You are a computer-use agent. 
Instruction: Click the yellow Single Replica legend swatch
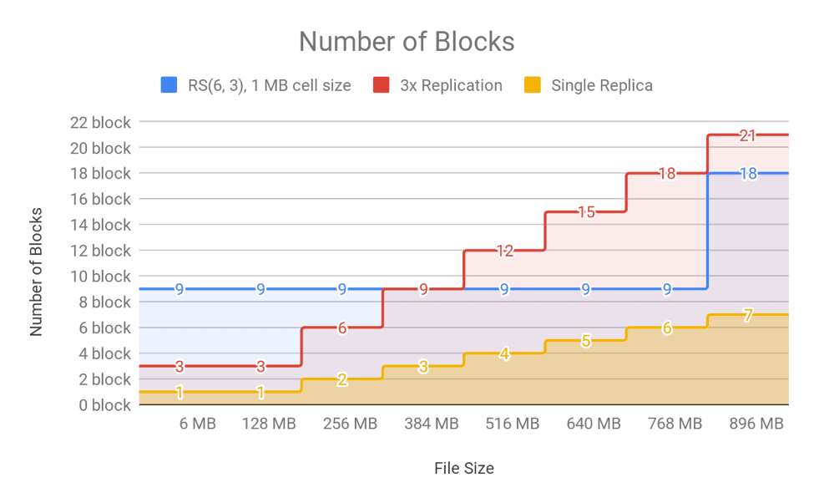[533, 85]
